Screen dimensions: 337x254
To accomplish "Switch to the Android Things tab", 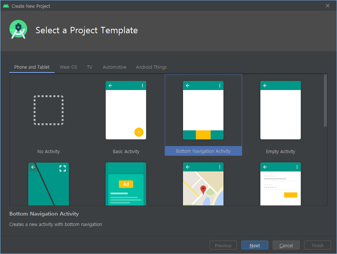I will click(151, 67).
